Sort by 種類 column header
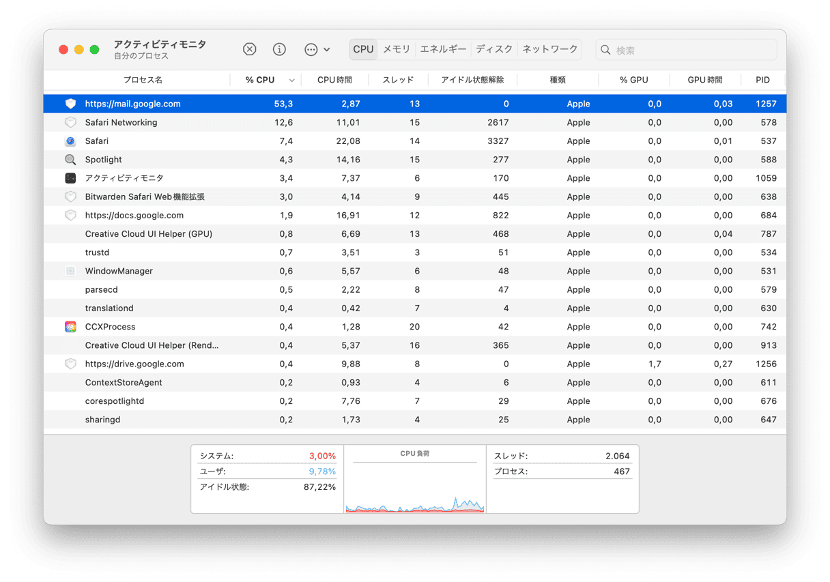Image resolution: width=830 pixels, height=582 pixels. [558, 80]
